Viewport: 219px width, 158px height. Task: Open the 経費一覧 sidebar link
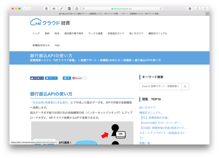(145, 143)
